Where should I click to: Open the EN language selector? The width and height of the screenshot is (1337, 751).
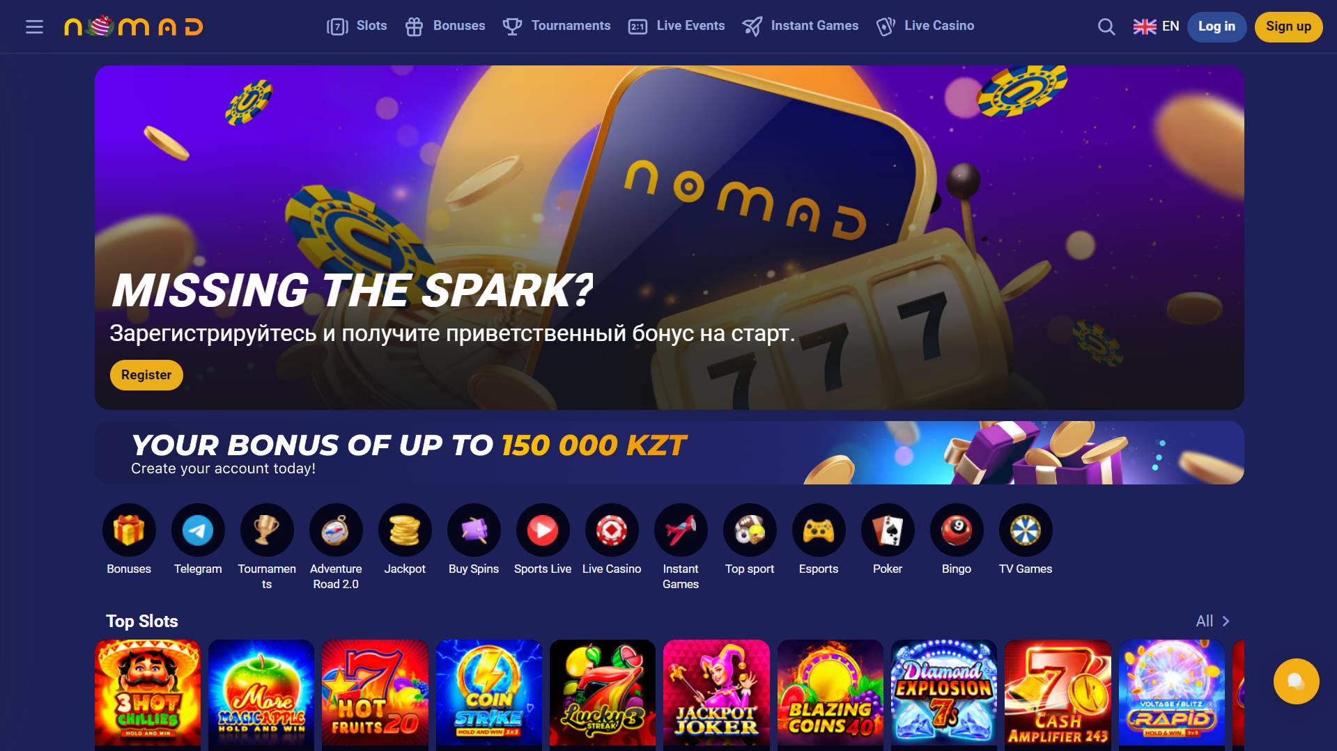point(1156,26)
